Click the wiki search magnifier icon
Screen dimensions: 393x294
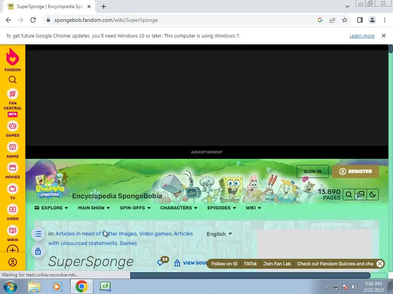pos(348,194)
